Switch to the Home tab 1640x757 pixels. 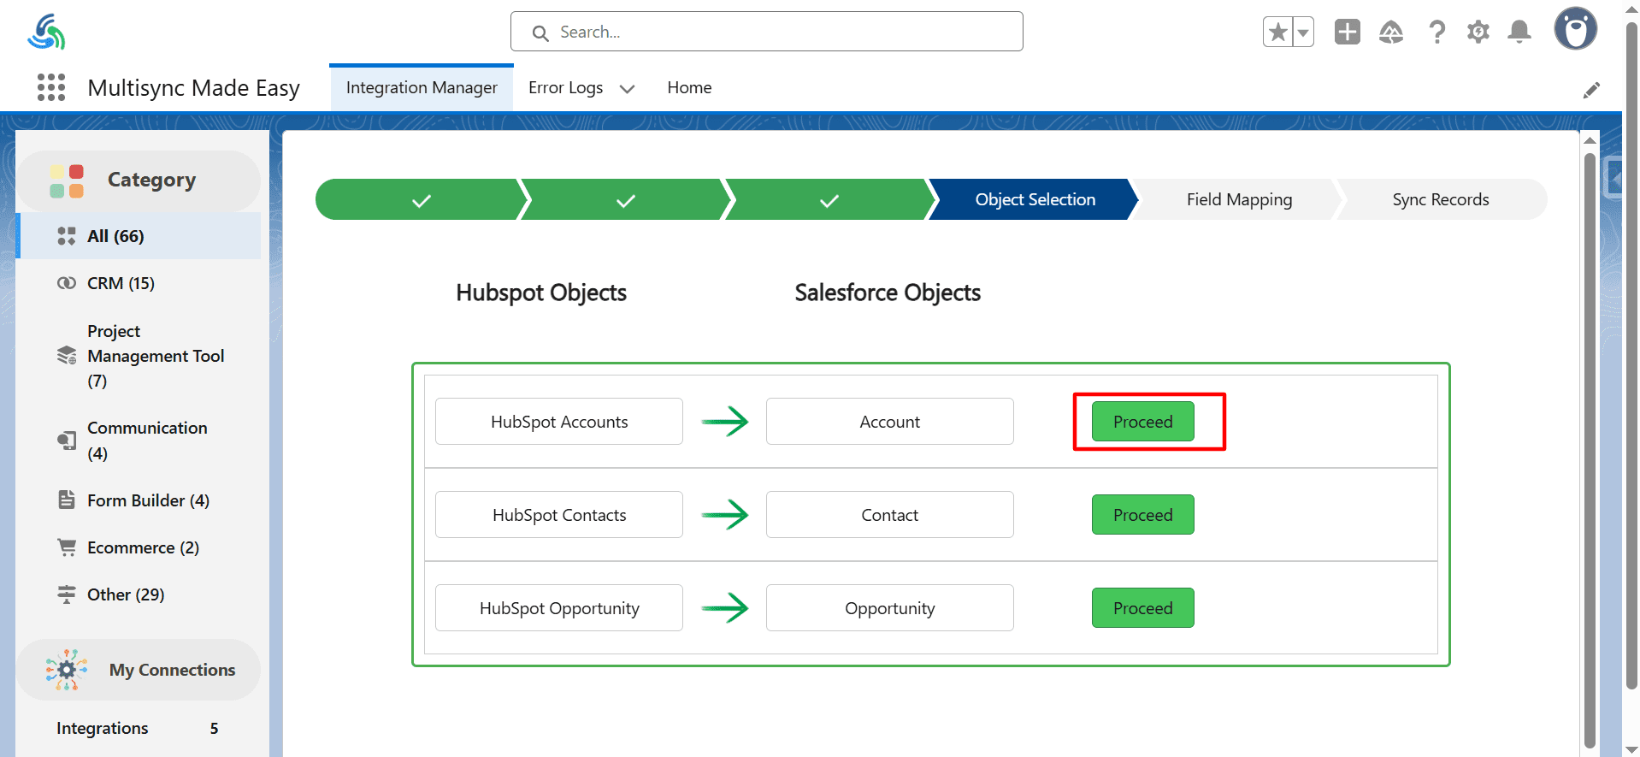(689, 87)
